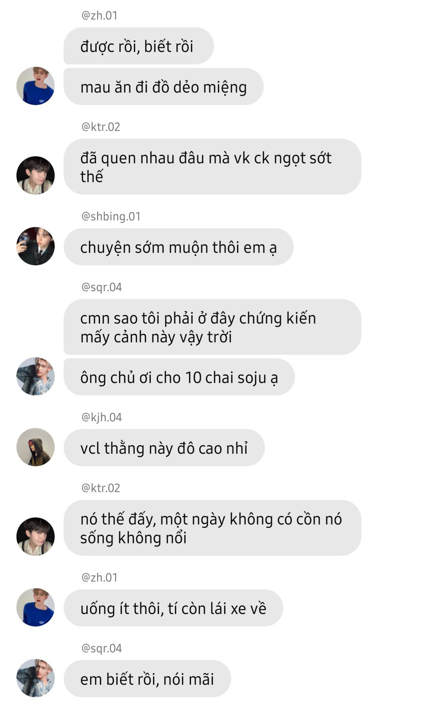
Task: Open the first @sqr.04 avatar
Action: coord(36,376)
